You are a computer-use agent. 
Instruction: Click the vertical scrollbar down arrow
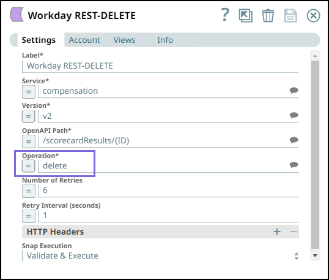pos(315,255)
